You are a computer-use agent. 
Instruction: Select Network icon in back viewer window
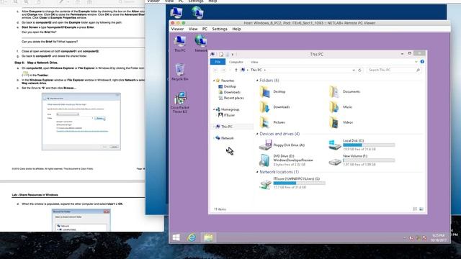pyautogui.click(x=197, y=12)
